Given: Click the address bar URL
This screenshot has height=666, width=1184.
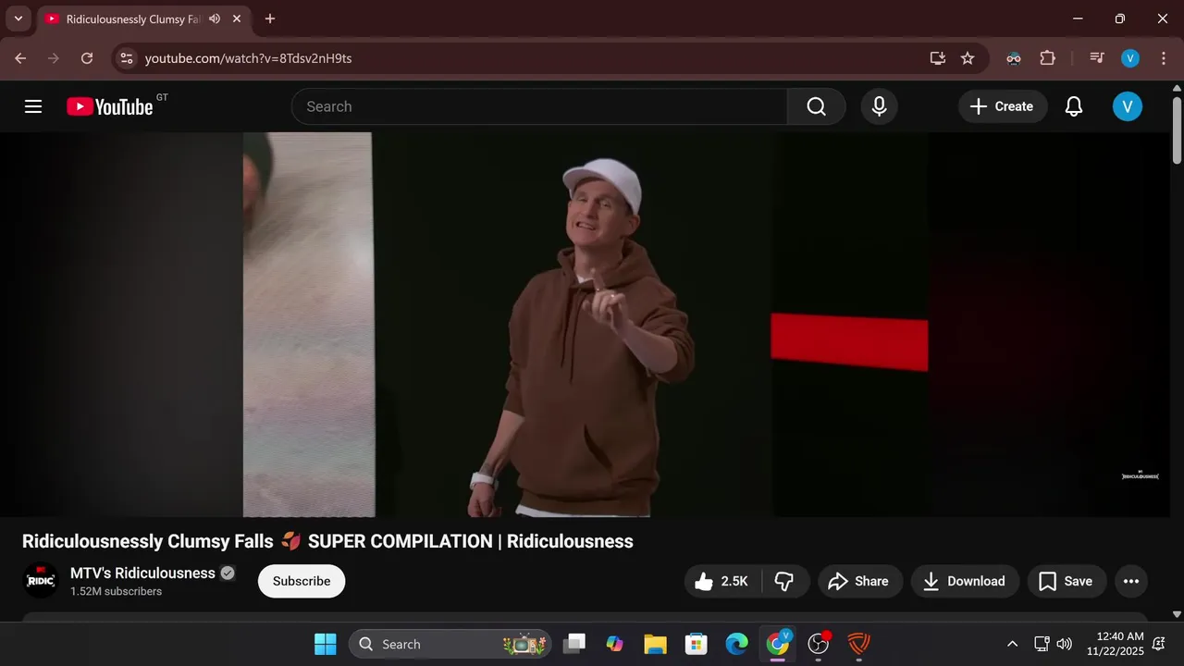Looking at the screenshot, I should click(x=249, y=58).
